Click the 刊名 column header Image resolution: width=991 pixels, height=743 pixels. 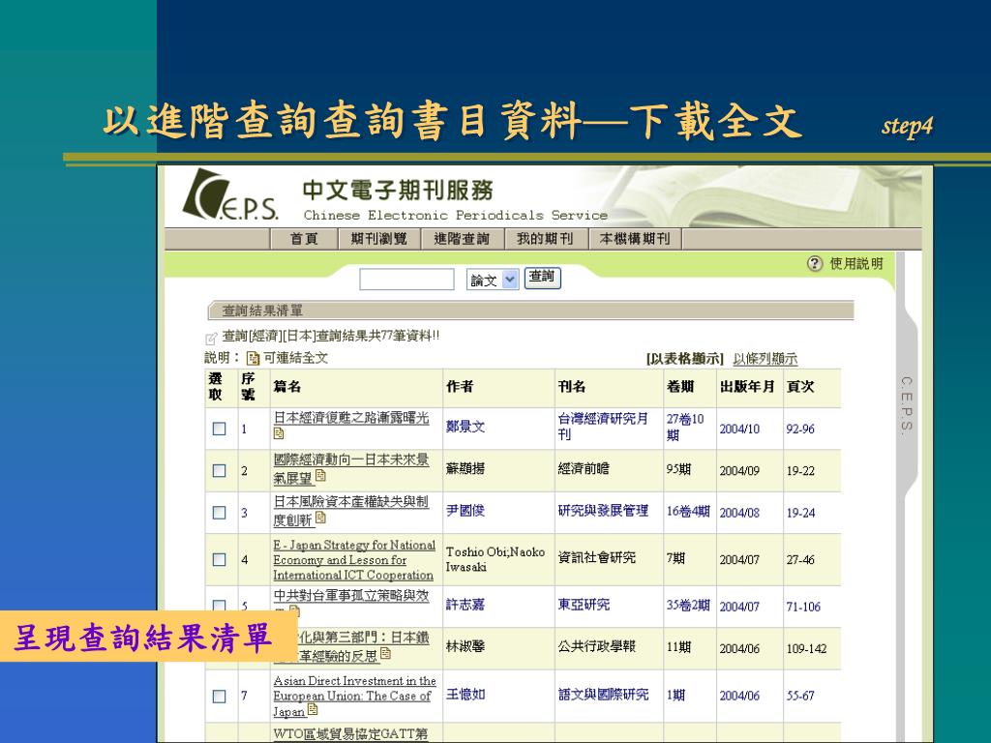pyautogui.click(x=571, y=387)
